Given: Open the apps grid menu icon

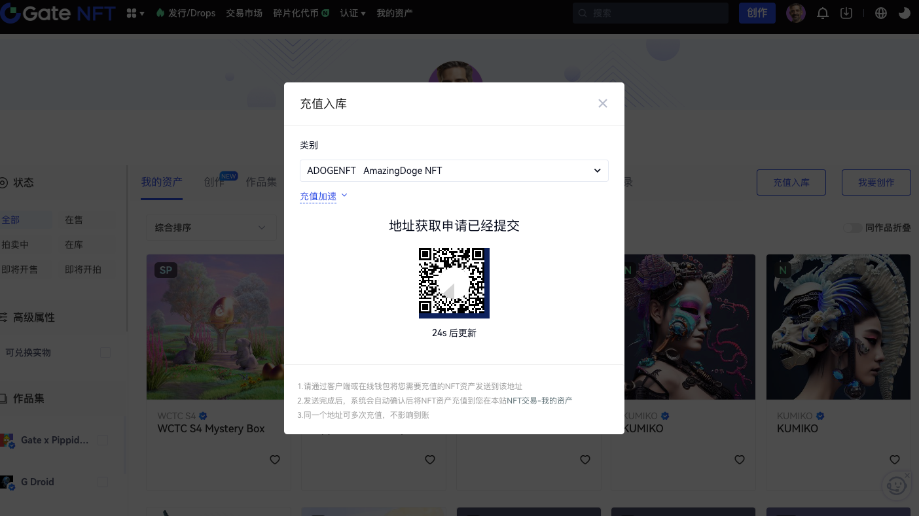Looking at the screenshot, I should pos(134,13).
